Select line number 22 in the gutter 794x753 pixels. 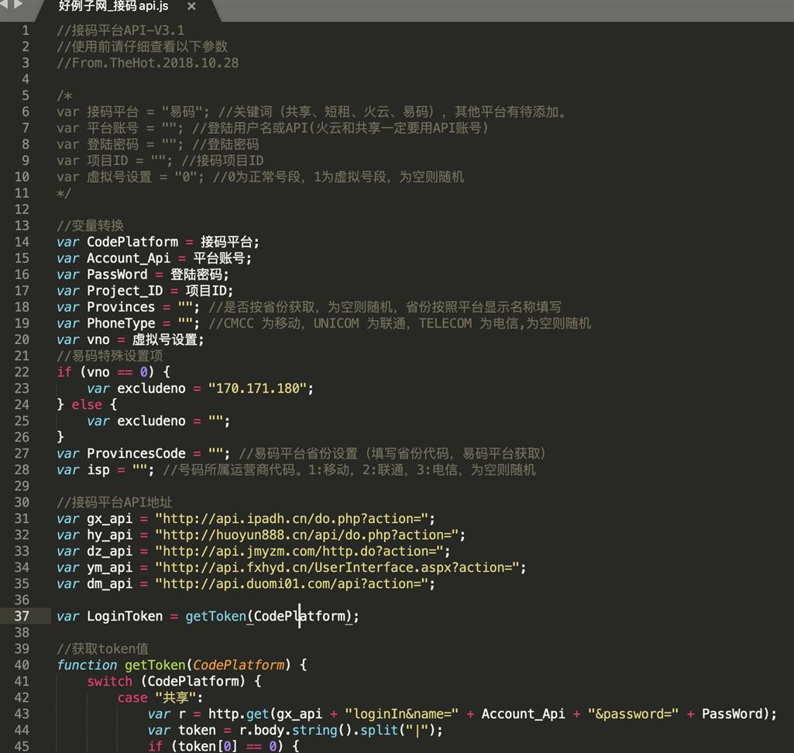[x=22, y=373]
